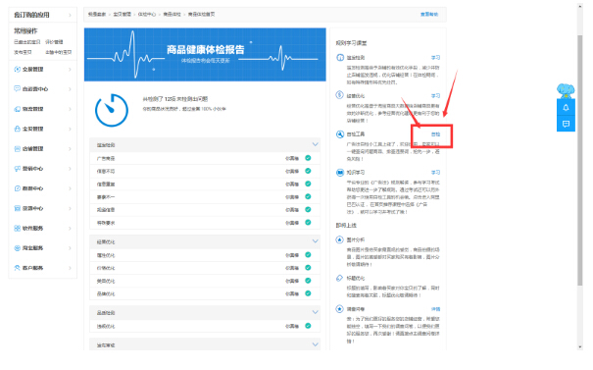This screenshot has width=593, height=370.
Task: Click the blue stopwatch health-check icon
Action: point(112,110)
